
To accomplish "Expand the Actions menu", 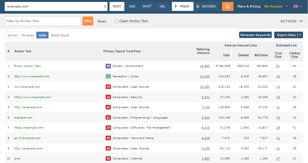I will [x=291, y=21].
